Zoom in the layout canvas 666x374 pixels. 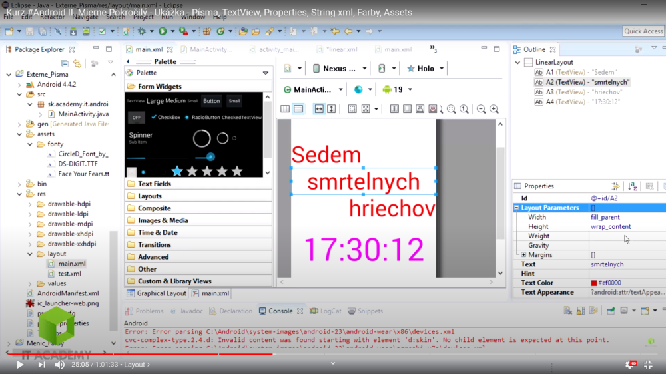[x=494, y=109]
